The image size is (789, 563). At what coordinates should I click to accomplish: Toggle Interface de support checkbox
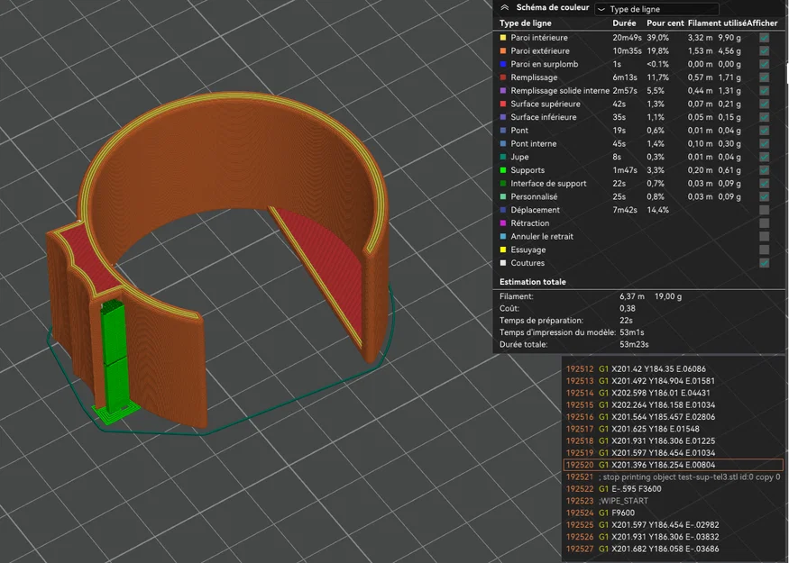tap(764, 184)
